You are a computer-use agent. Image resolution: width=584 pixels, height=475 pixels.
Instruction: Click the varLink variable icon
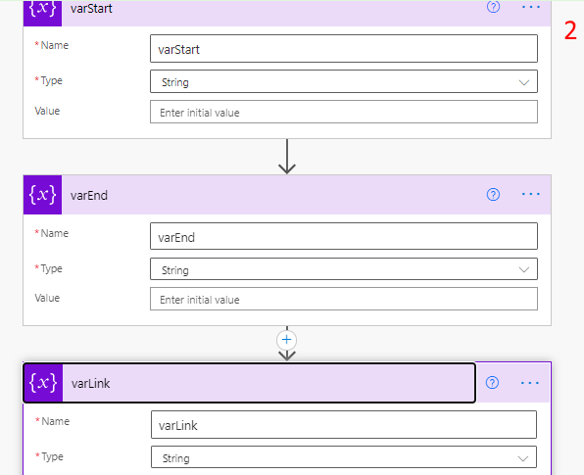point(43,383)
